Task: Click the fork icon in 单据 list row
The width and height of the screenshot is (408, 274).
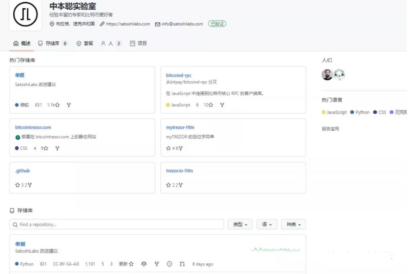Action: (x=156, y=264)
